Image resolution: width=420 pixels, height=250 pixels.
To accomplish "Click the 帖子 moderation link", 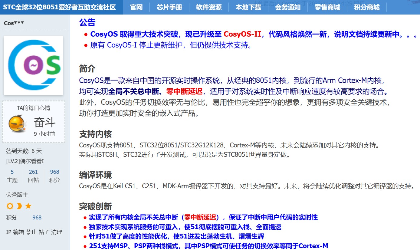I will (x=44, y=232).
